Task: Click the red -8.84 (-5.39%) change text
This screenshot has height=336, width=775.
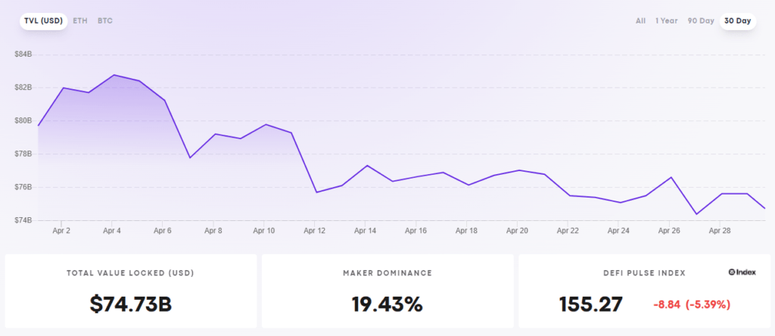Action: 692,305
